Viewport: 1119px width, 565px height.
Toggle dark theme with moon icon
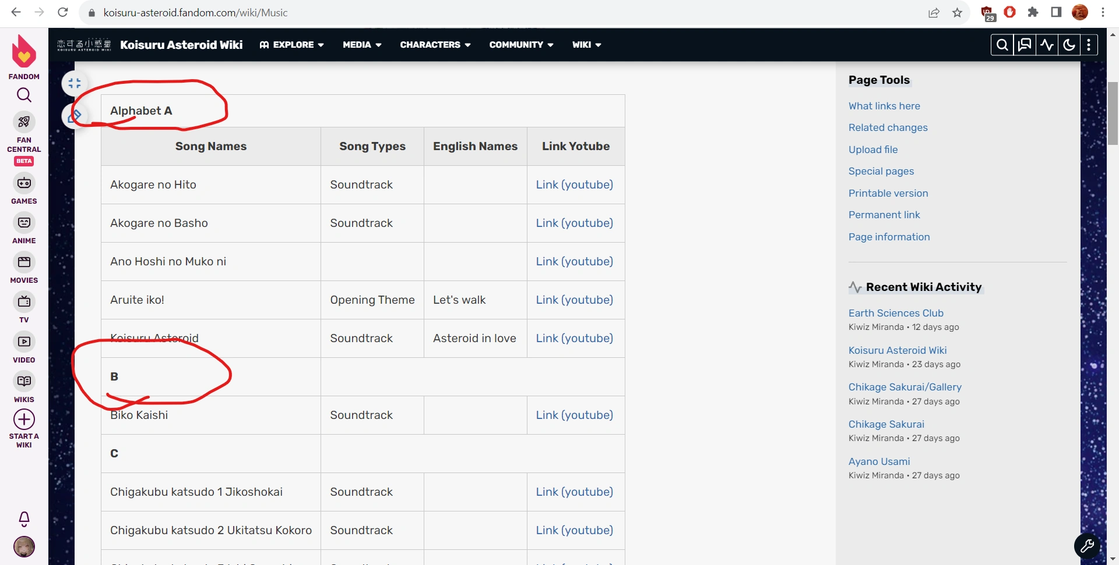(x=1069, y=45)
